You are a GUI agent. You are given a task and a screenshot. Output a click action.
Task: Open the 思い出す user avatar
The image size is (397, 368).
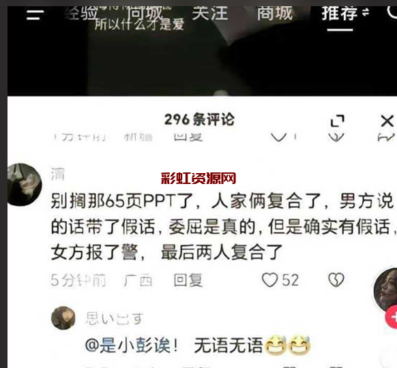tap(63, 318)
